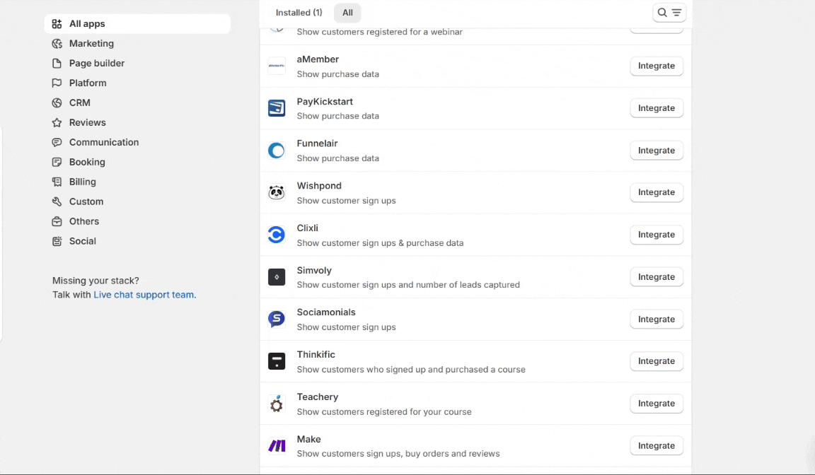Viewport: 815px width, 475px height.
Task: Integrate the Funnelair app
Action: coord(657,151)
